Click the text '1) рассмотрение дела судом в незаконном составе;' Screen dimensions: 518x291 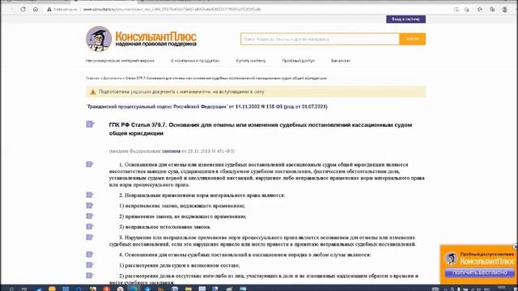click(180, 265)
